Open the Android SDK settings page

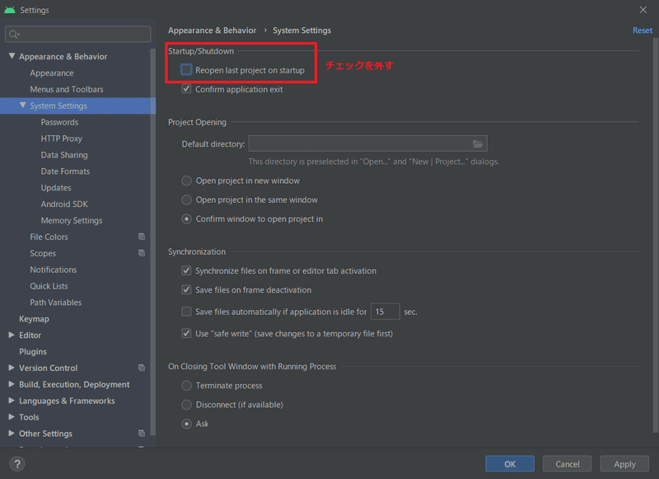click(64, 204)
